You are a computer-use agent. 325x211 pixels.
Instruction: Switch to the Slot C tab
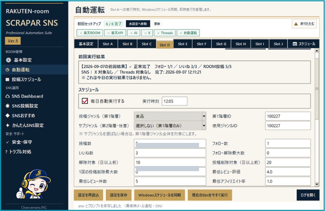[146, 44]
